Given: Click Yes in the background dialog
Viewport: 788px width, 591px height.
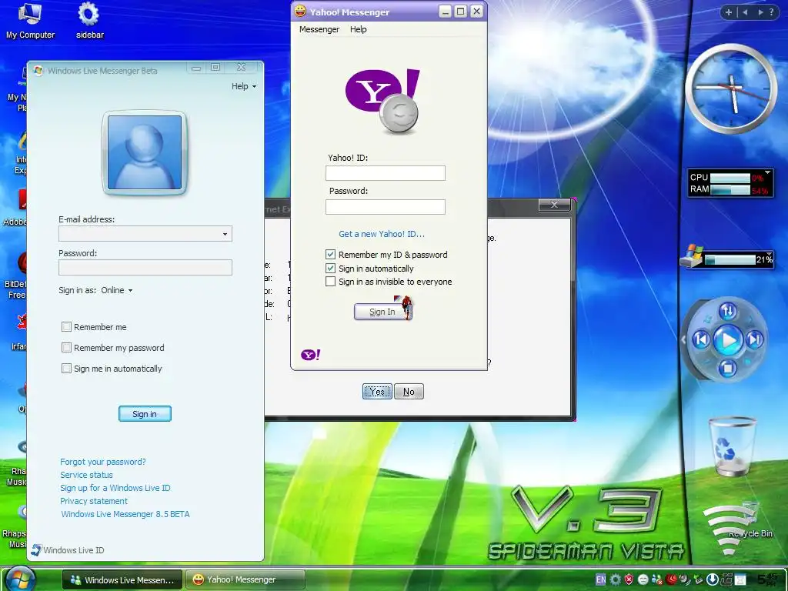Looking at the screenshot, I should [x=377, y=391].
